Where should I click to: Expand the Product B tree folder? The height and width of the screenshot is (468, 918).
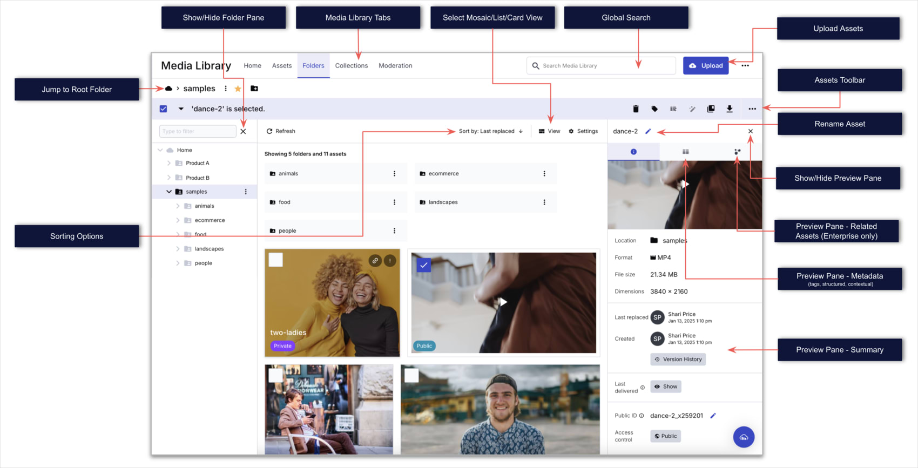[x=168, y=178]
